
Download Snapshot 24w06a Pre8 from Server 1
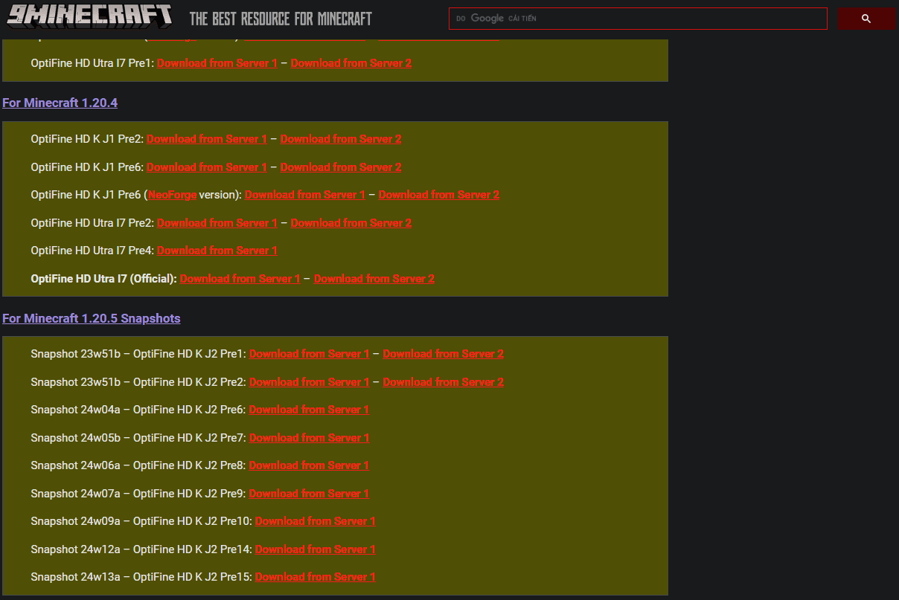309,465
